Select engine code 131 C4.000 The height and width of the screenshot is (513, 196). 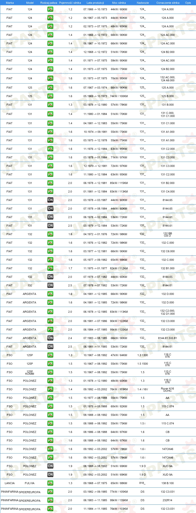(x=168, y=191)
